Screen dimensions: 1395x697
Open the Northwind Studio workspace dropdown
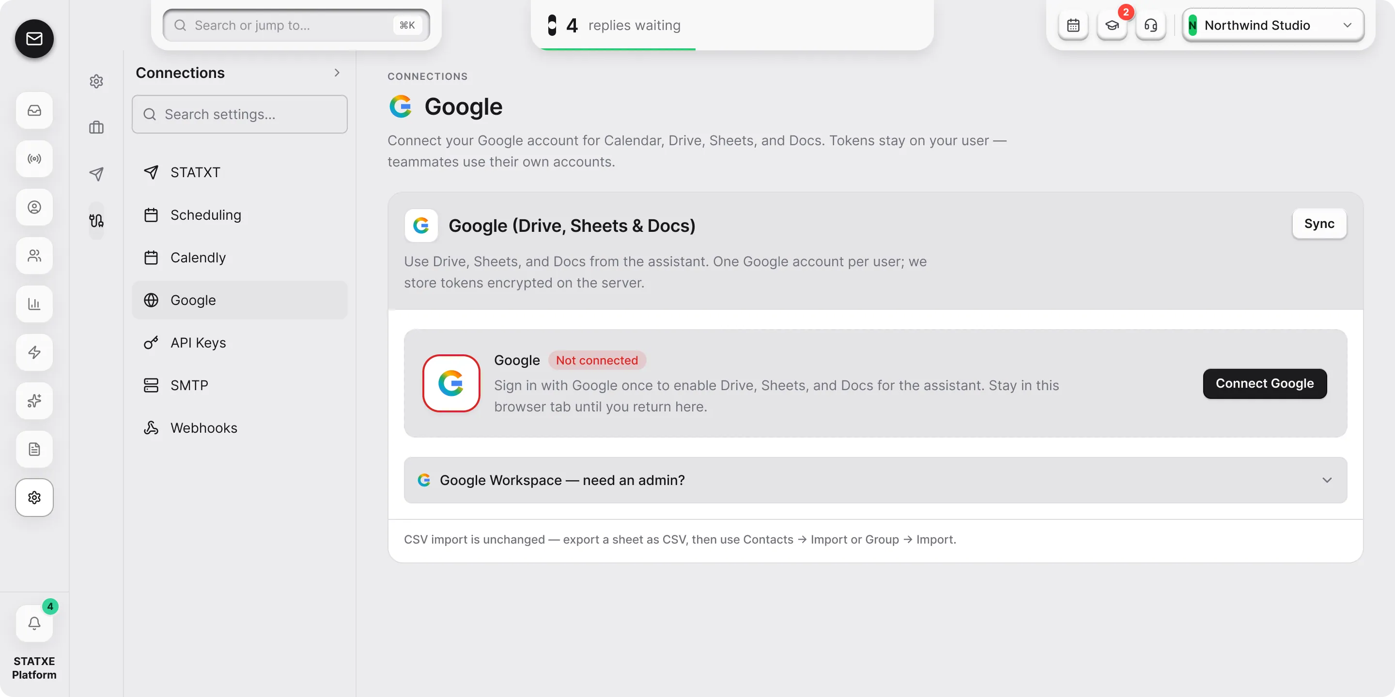[x=1272, y=25]
